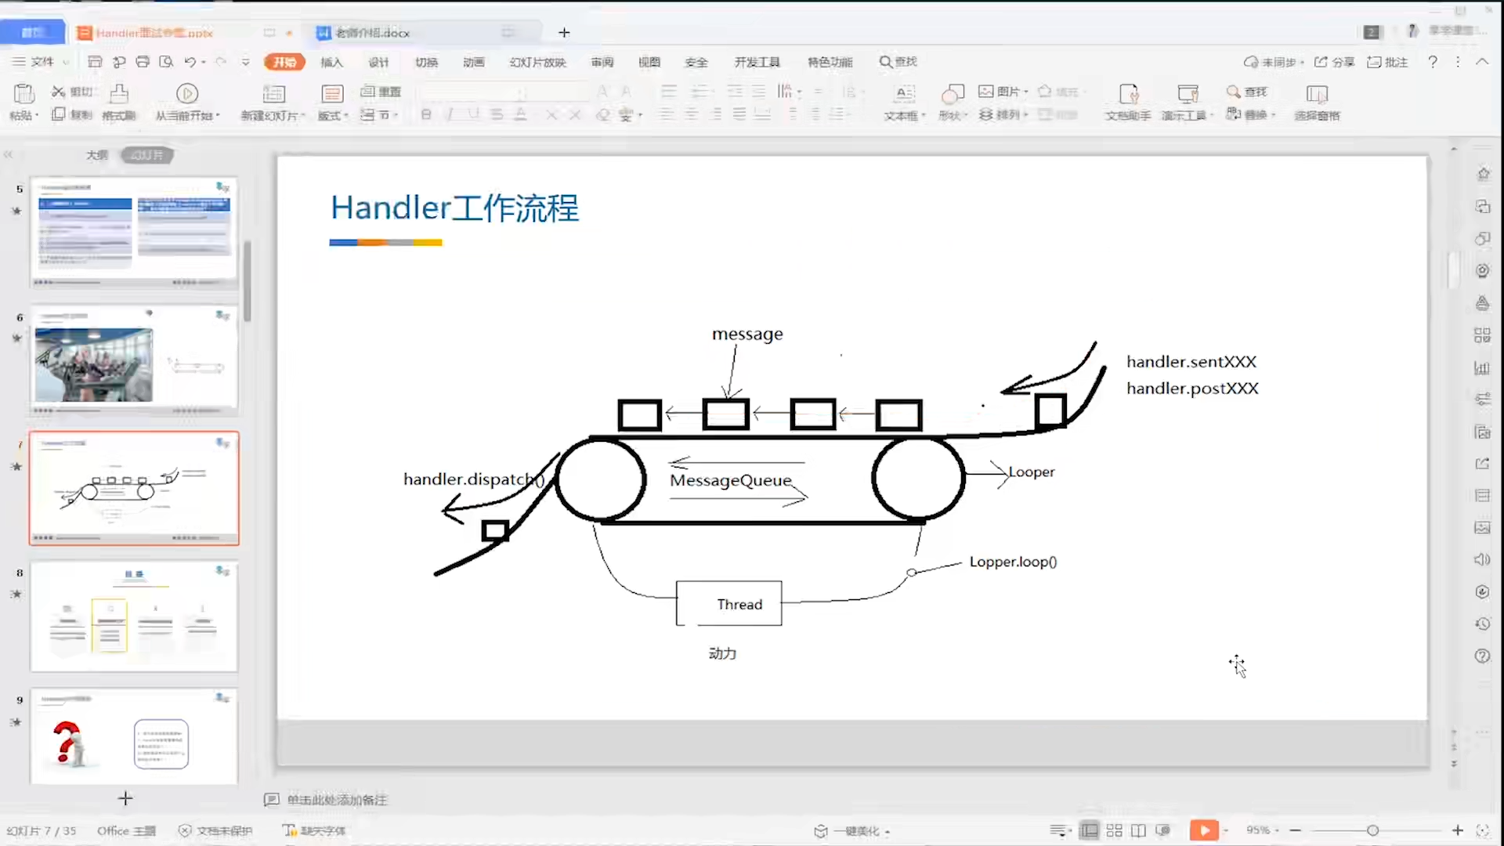Open the Picture (图片) dropdown
1504x846 pixels.
pyautogui.click(x=1003, y=92)
